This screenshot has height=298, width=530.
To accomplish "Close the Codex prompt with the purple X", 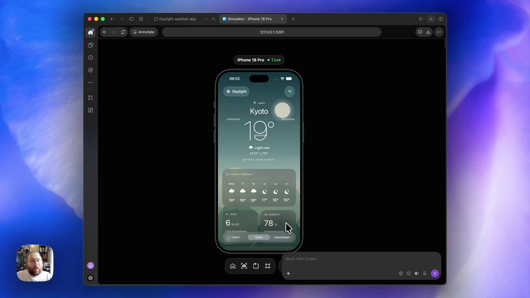I will tap(435, 273).
